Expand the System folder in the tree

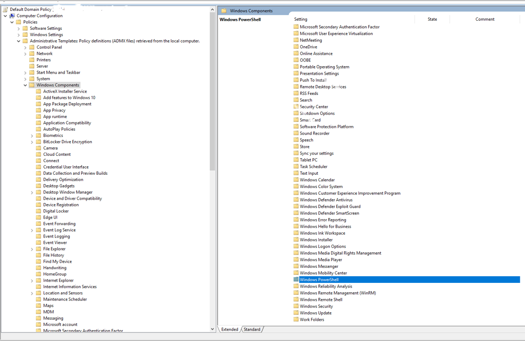(x=26, y=79)
